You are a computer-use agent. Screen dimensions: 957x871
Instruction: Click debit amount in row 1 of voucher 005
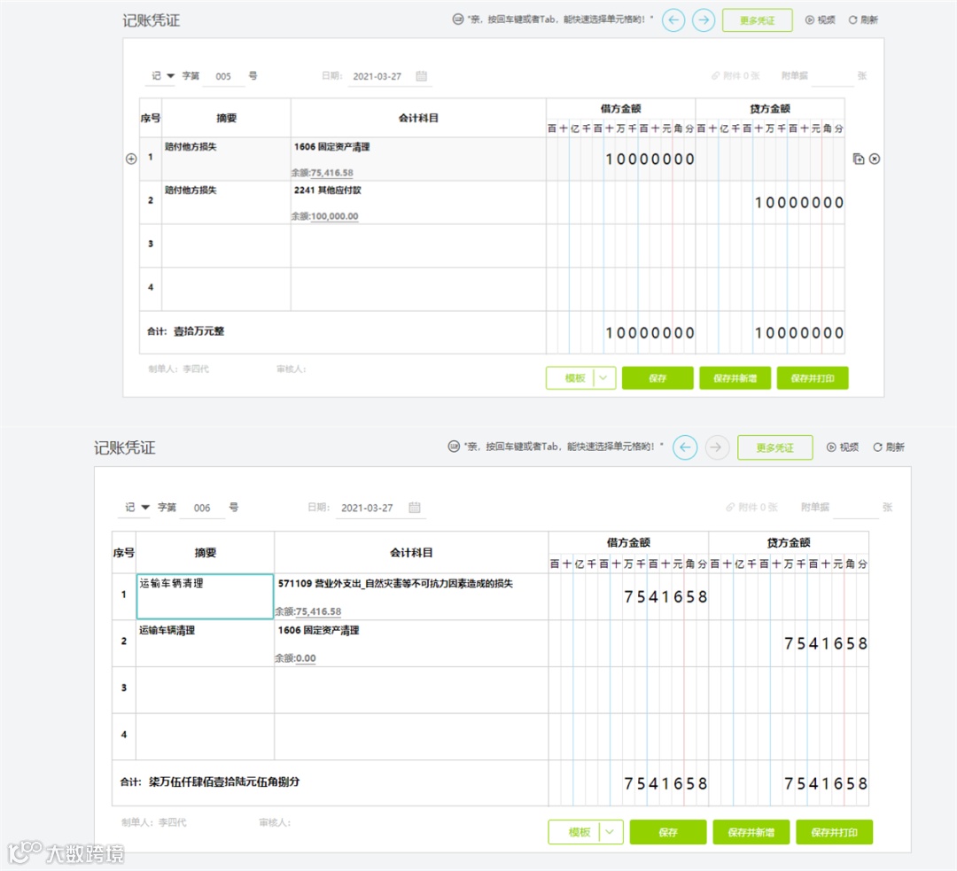coord(620,159)
